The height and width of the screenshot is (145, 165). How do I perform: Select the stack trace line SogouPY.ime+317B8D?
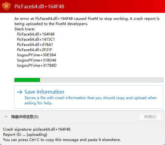tap(37, 65)
